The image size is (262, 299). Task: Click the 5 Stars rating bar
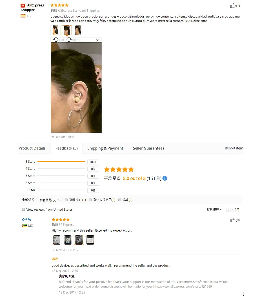pyautogui.click(x=61, y=162)
